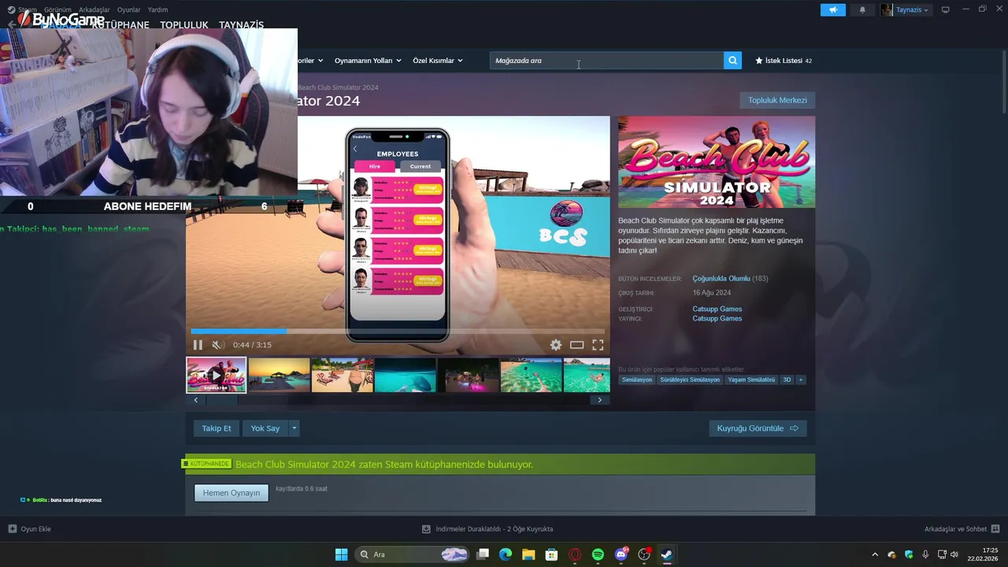Open the Oyunlar menu
Viewport: 1008px width, 567px height.
128,9
